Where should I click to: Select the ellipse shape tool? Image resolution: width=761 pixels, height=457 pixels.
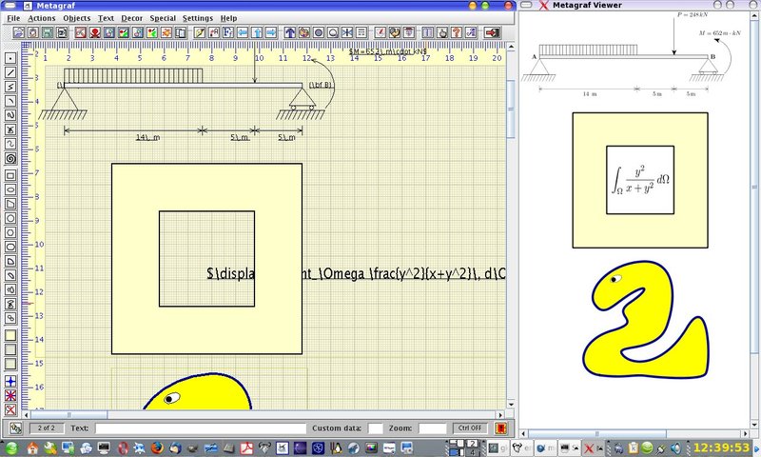pyautogui.click(x=10, y=189)
